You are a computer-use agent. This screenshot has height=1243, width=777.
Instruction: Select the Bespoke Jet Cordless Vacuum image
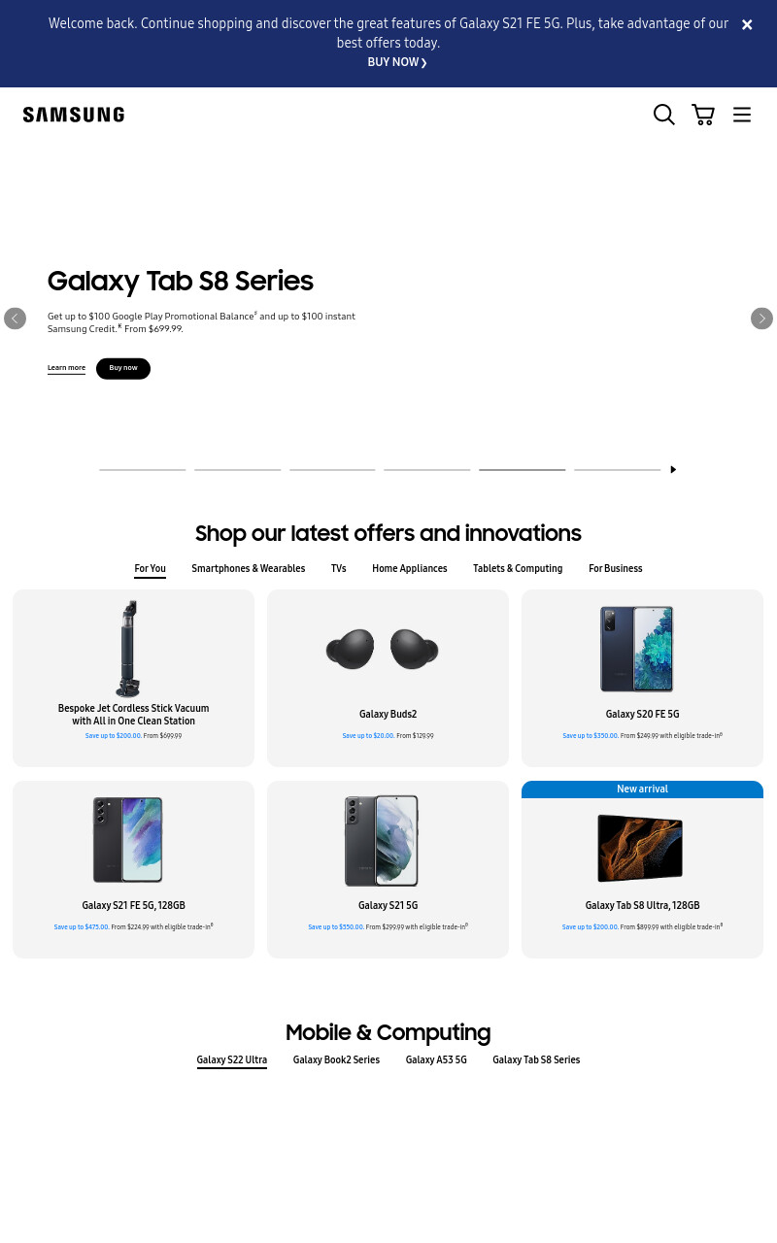click(x=129, y=649)
